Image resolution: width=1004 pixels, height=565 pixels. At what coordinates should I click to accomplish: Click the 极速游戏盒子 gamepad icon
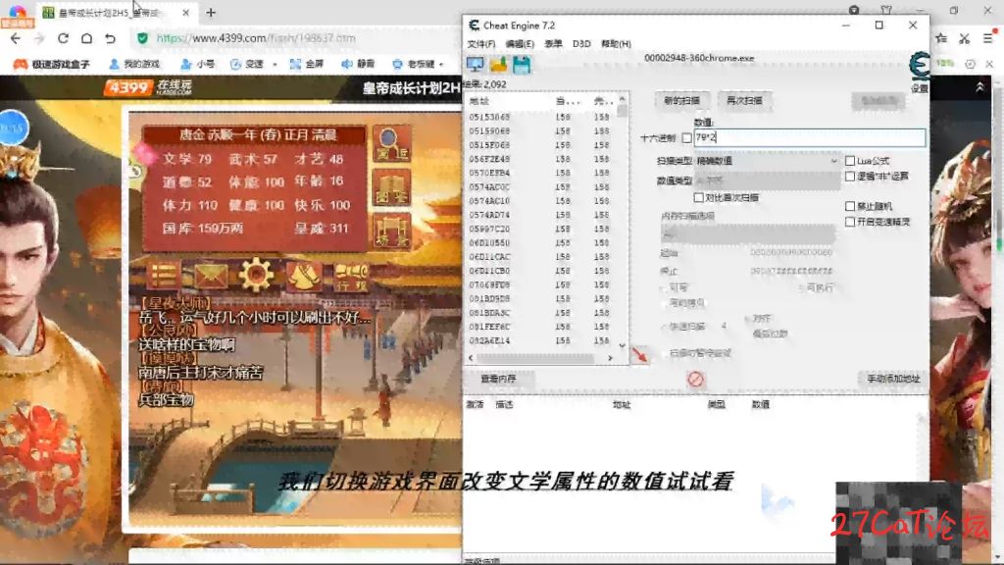click(x=21, y=64)
